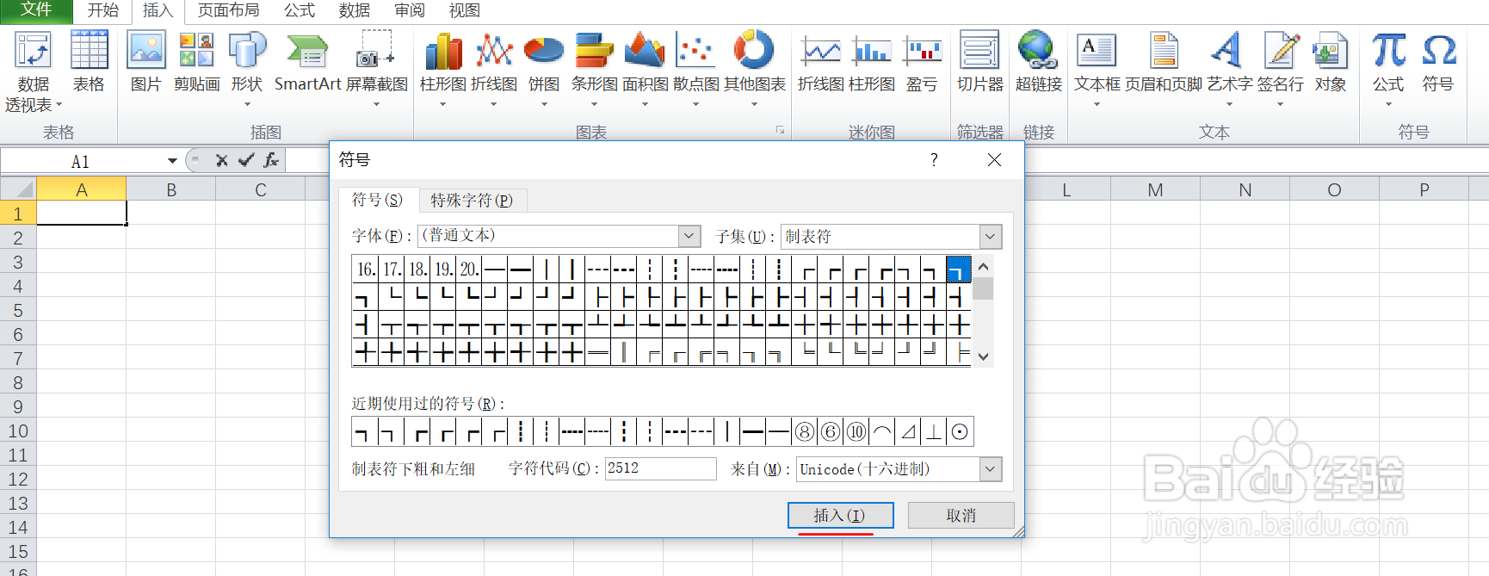Select the 符号(S) dialog tab
This screenshot has width=1489, height=576.
[x=377, y=200]
